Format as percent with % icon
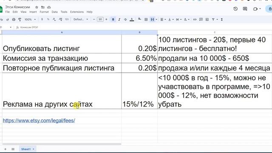This screenshot has width=272, height=153. (48, 19)
